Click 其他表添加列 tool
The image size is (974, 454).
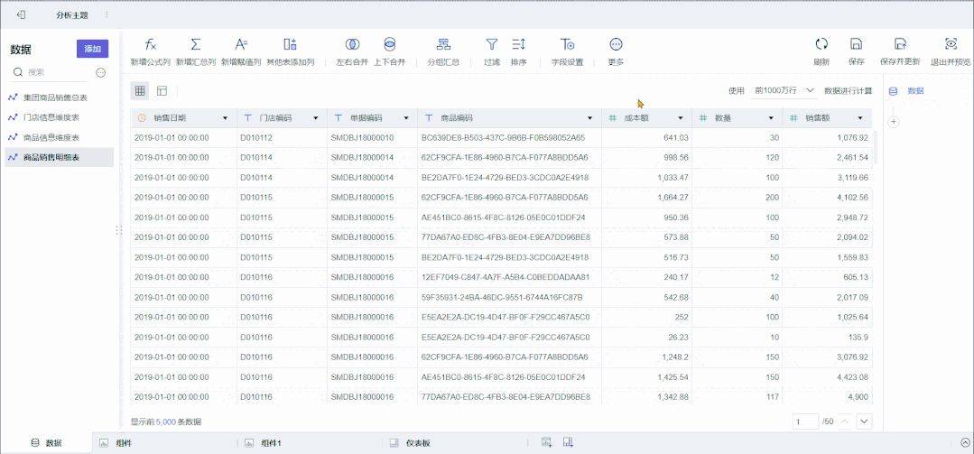click(290, 52)
